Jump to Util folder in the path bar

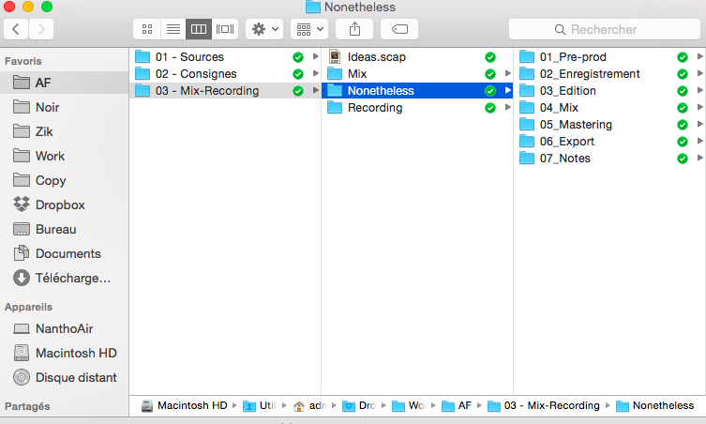[260, 405]
